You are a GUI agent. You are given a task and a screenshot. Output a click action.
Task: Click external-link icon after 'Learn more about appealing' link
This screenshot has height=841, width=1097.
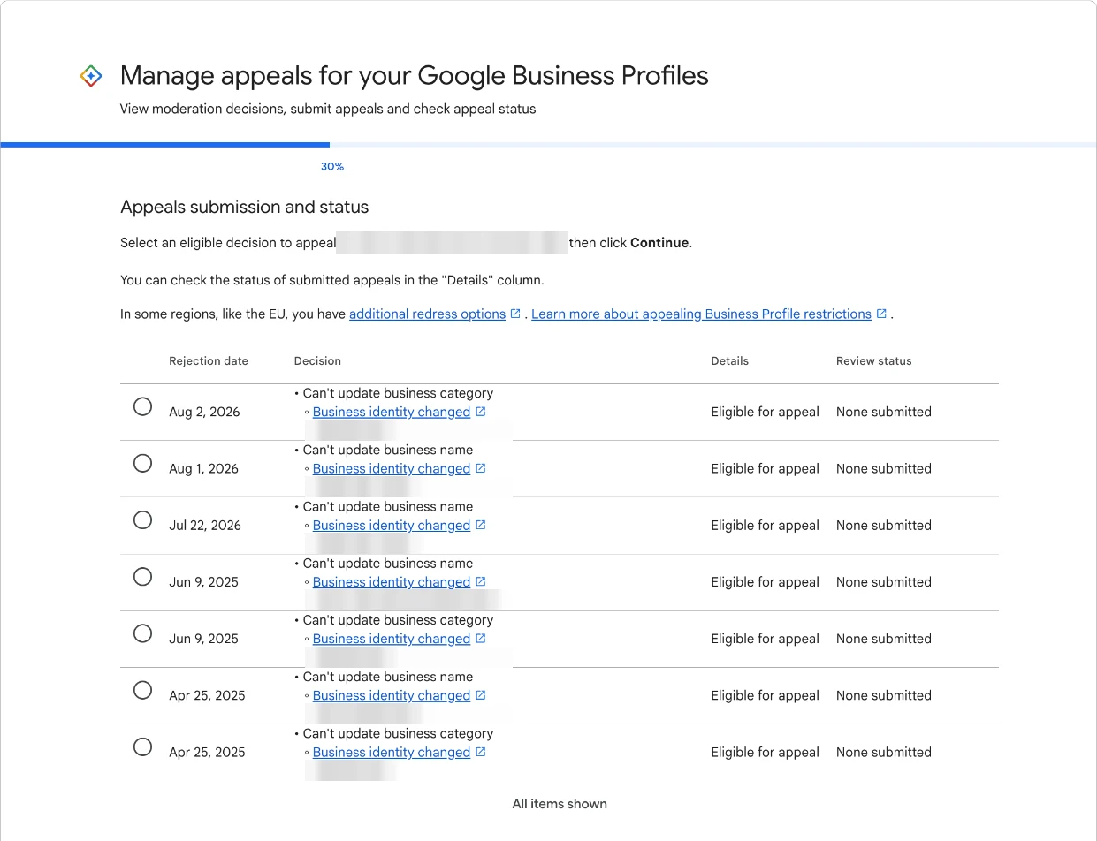881,314
